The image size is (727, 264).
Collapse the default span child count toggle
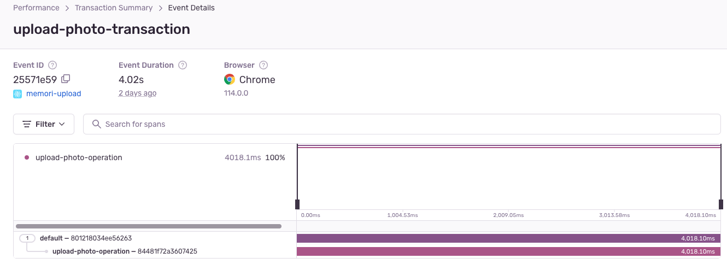tap(27, 238)
